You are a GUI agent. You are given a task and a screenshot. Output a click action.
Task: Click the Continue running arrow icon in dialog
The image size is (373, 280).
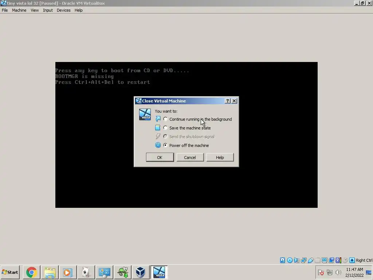point(158,119)
